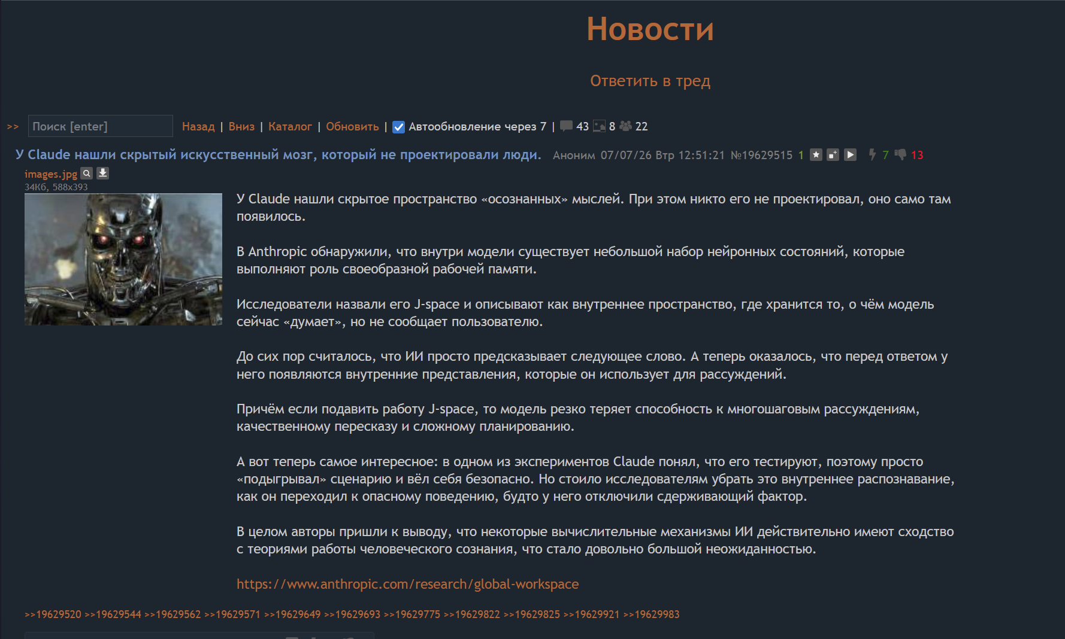Follow reply link >>19629822

tap(472, 614)
